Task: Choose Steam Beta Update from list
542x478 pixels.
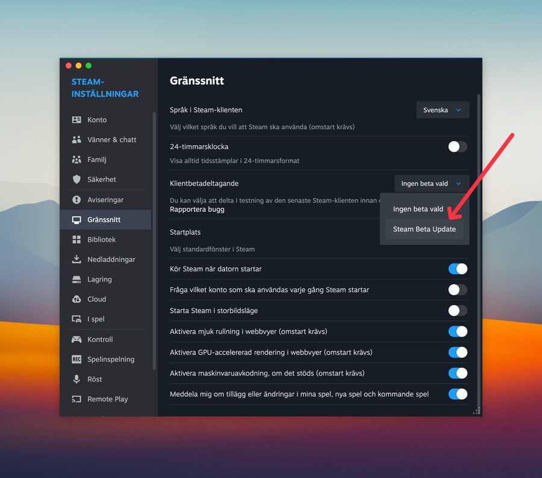Action: pos(424,229)
